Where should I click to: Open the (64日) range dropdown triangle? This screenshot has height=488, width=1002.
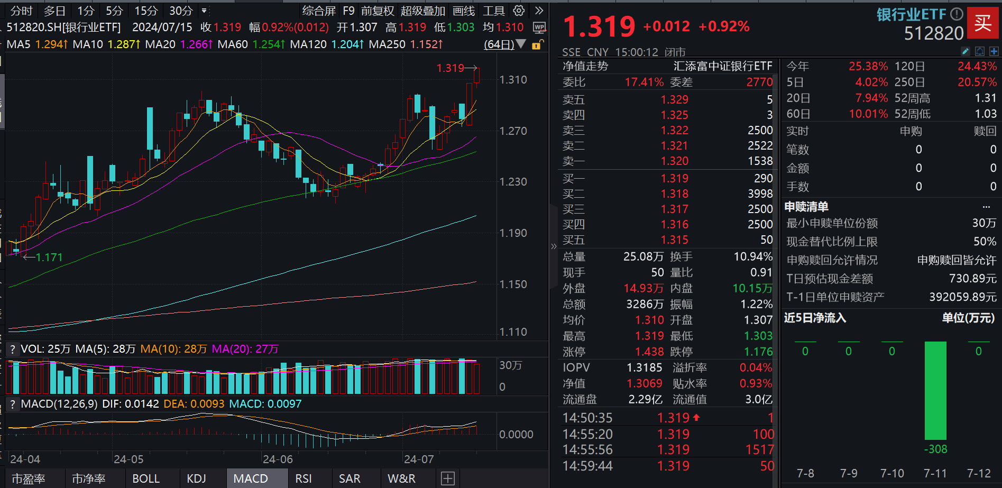pos(521,44)
